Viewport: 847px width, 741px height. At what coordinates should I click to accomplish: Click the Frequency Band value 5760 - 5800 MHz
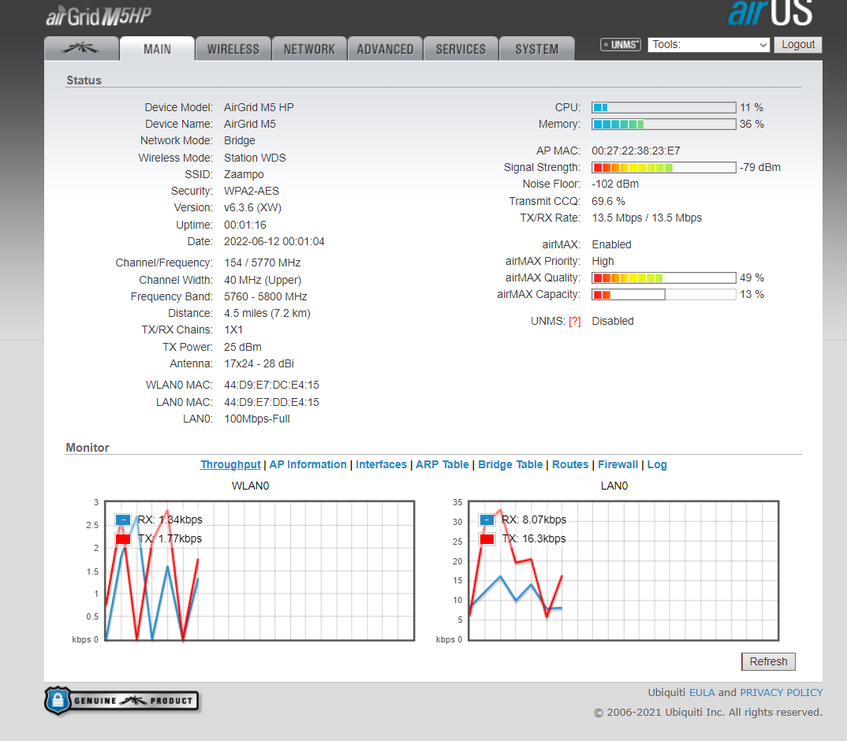(266, 296)
